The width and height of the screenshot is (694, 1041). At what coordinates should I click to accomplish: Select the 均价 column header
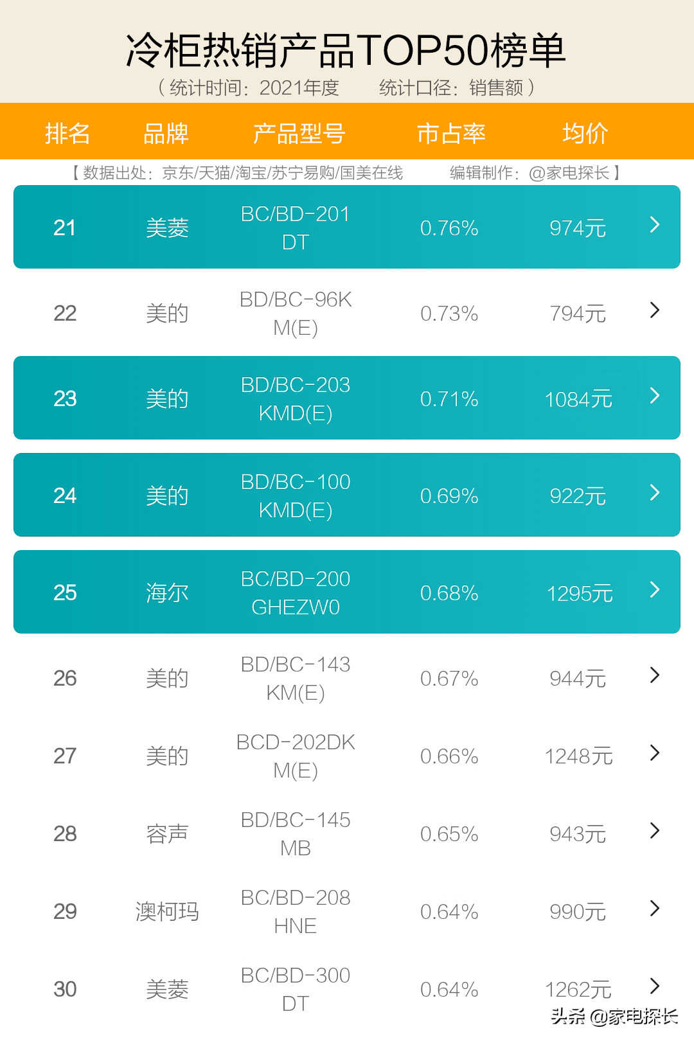[585, 134]
